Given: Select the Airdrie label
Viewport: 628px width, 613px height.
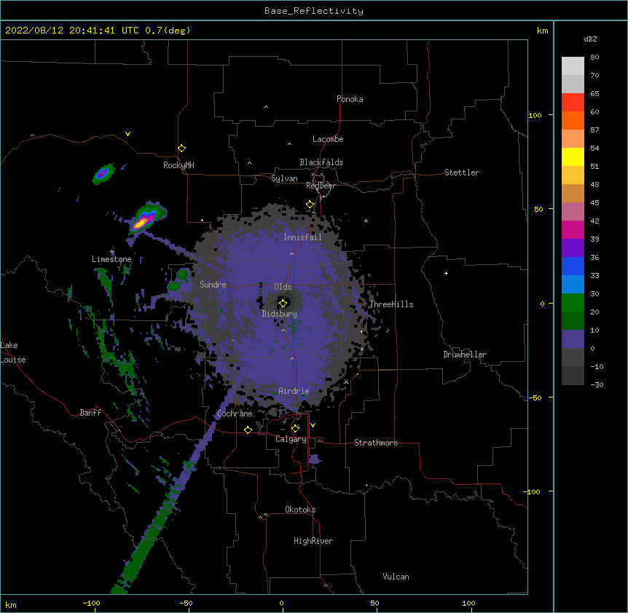Looking at the screenshot, I should 294,391.
